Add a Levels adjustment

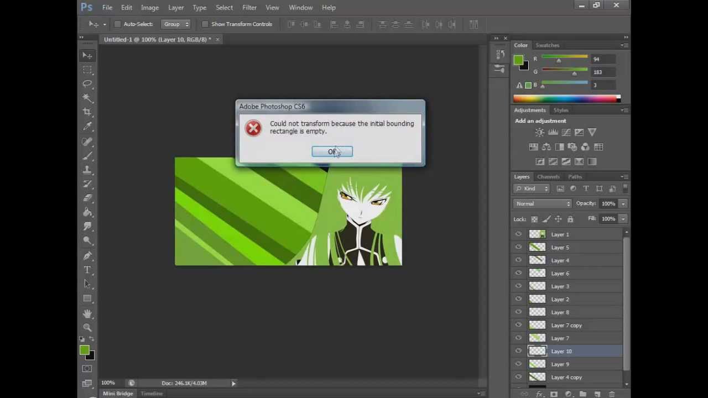[x=553, y=132]
